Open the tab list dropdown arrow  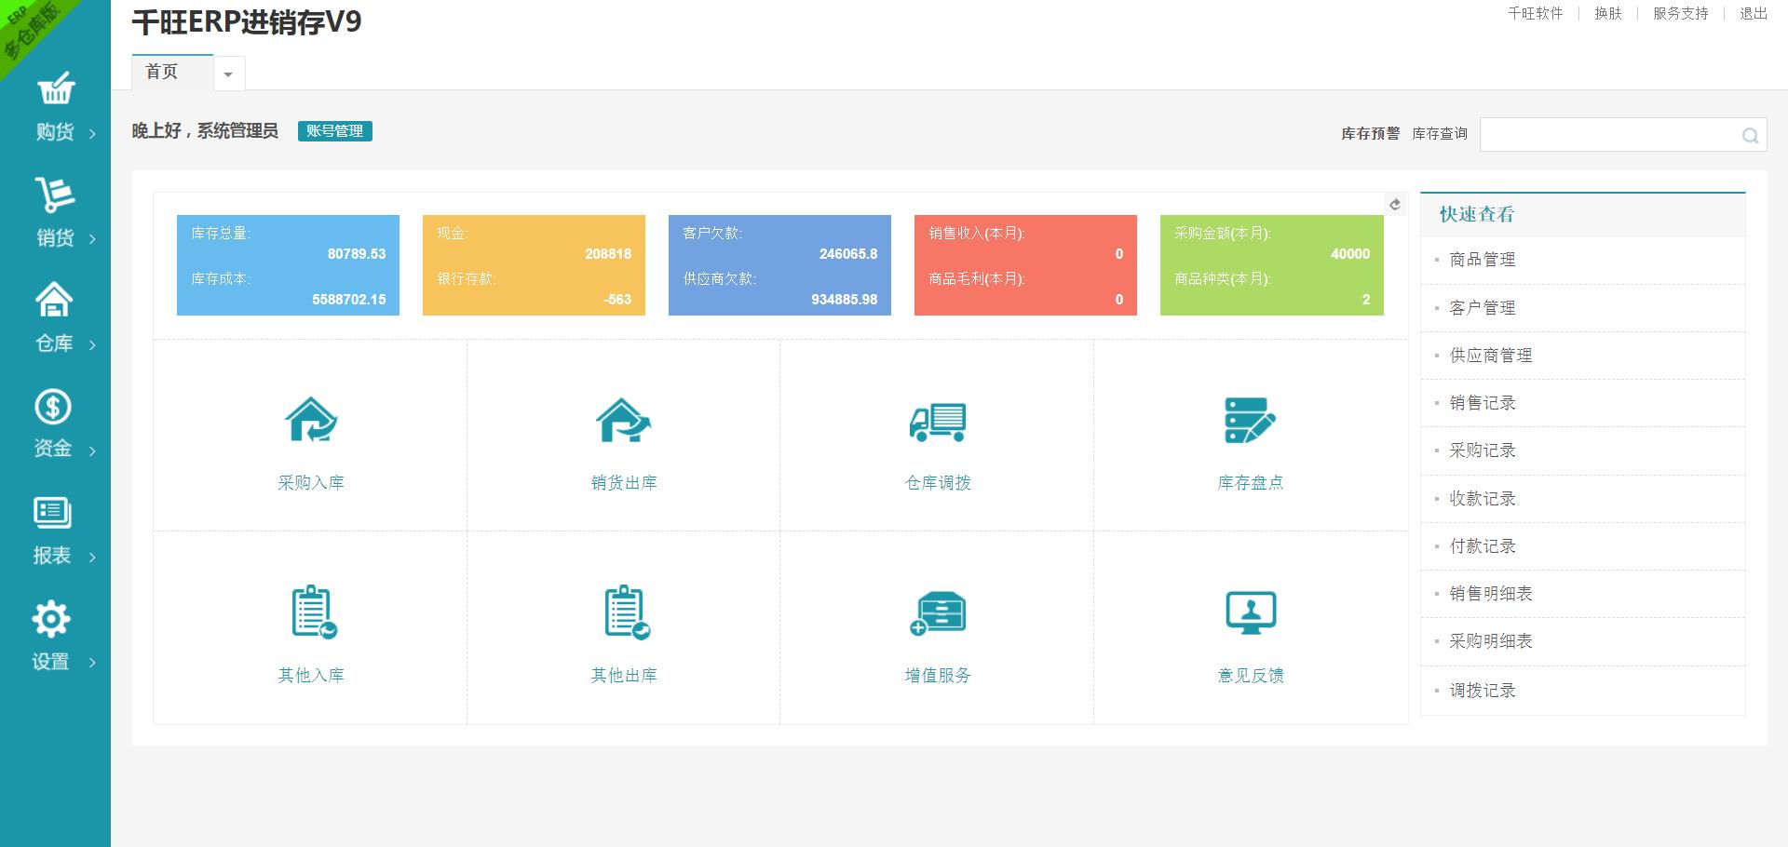pyautogui.click(x=228, y=74)
